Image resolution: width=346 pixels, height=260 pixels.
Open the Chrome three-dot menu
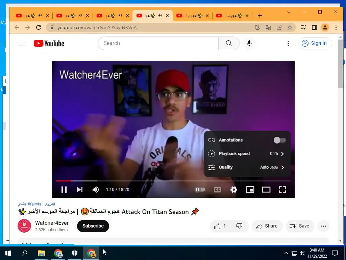click(x=336, y=27)
